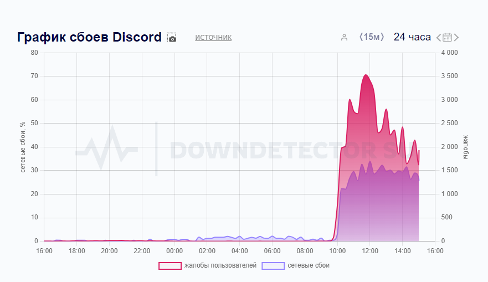The width and height of the screenshot is (488, 282).
Task: Click the График сбоев Discord title
Action: click(89, 37)
